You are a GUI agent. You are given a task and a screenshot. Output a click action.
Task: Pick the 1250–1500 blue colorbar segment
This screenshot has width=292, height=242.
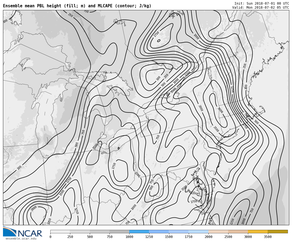[159, 231]
